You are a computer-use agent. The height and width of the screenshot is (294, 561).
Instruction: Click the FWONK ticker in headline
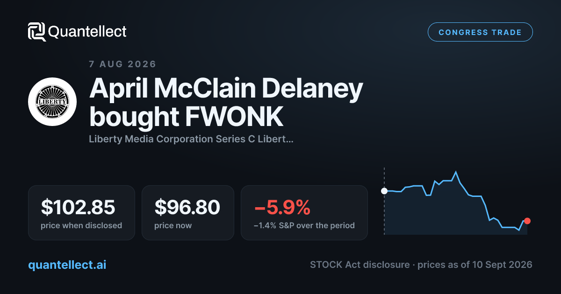pyautogui.click(x=234, y=117)
